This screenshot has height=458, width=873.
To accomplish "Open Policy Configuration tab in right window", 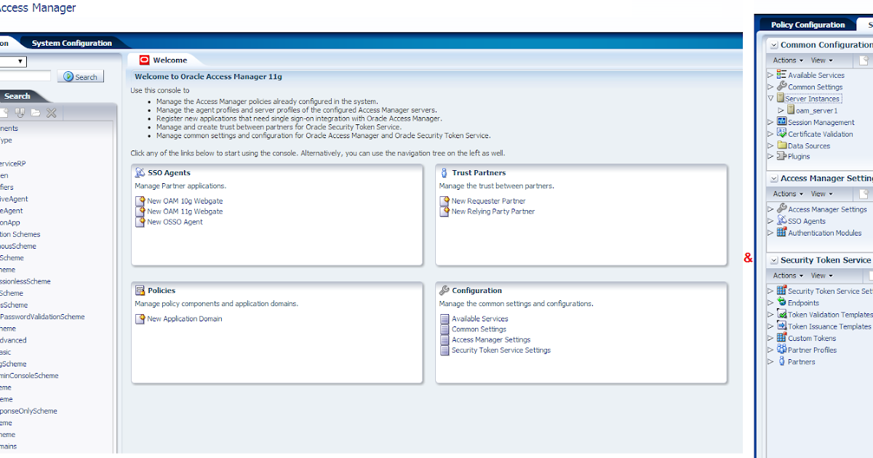I will [808, 25].
